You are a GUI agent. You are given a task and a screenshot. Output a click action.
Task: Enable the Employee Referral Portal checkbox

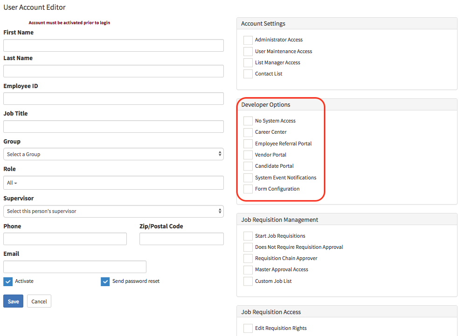248,144
